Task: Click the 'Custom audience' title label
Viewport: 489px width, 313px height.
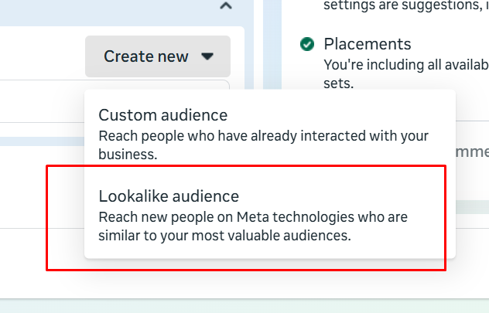Action: (x=162, y=115)
